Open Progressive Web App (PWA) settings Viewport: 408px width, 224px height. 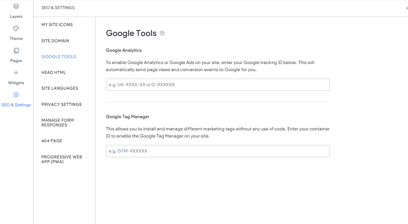tap(62, 159)
